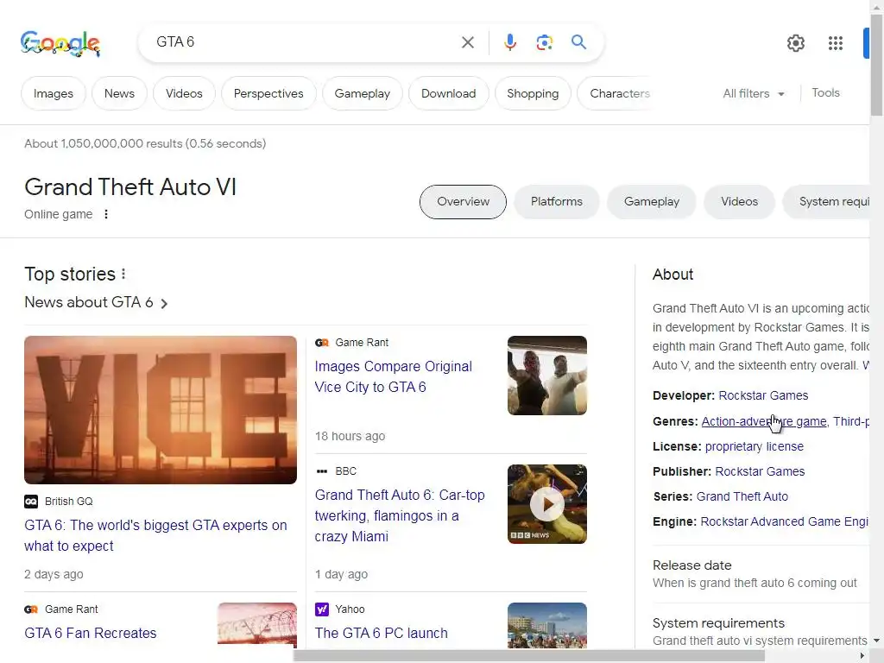Open The GTA 6 PC launch article
This screenshot has width=884, height=663.
(381, 633)
